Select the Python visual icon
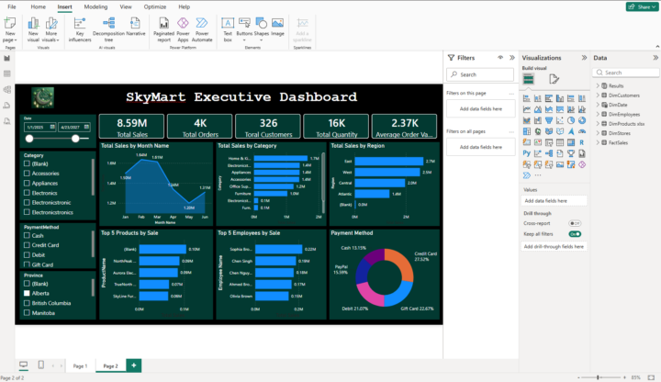The image size is (661, 382). [x=527, y=153]
